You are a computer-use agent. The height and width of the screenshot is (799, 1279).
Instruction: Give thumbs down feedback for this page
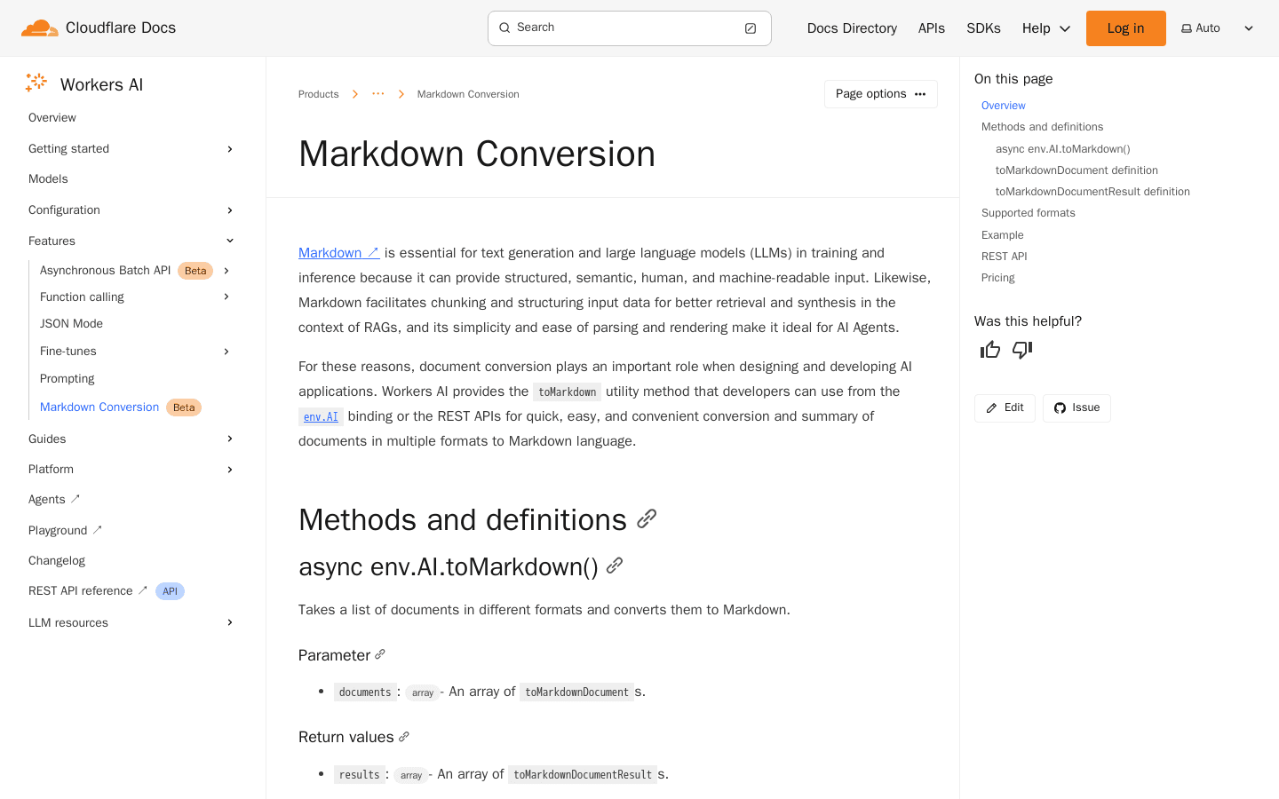point(1021,351)
